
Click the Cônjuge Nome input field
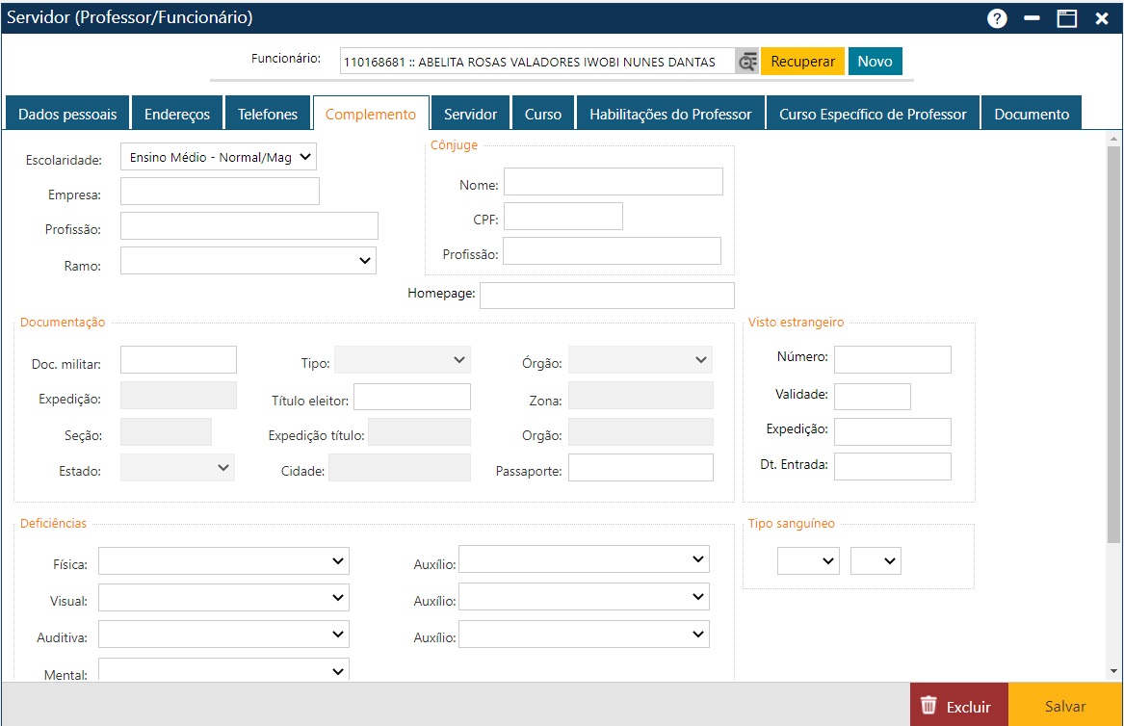[613, 182]
